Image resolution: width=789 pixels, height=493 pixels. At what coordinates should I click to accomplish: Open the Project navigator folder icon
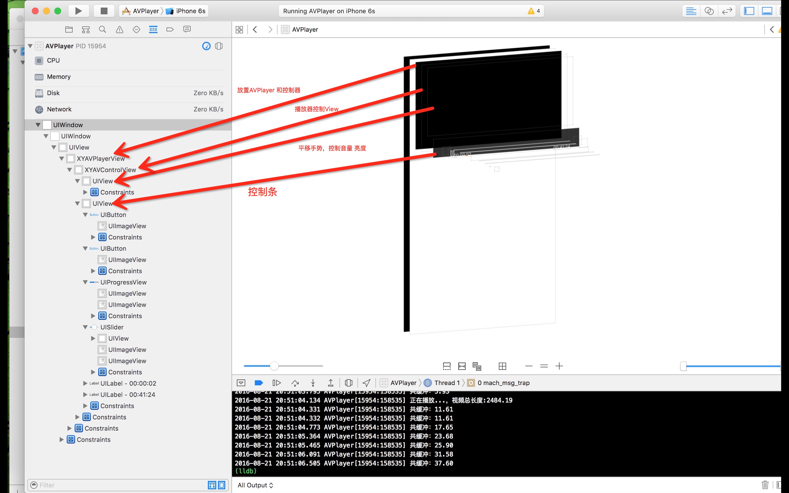pyautogui.click(x=69, y=29)
